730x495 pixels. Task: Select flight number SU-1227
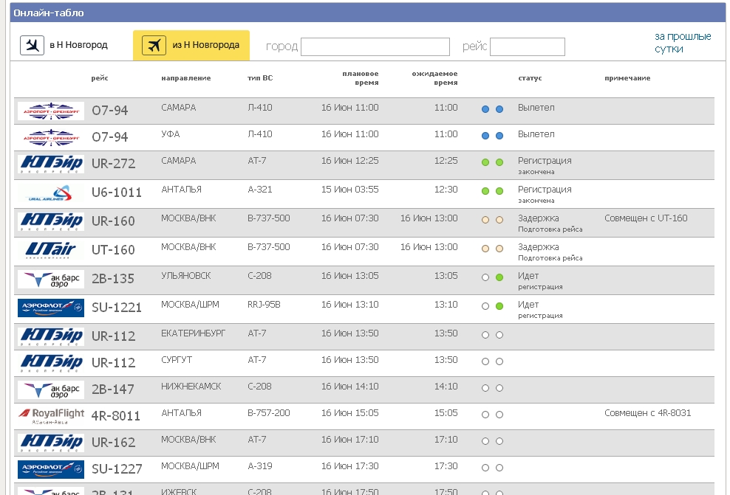coord(117,469)
